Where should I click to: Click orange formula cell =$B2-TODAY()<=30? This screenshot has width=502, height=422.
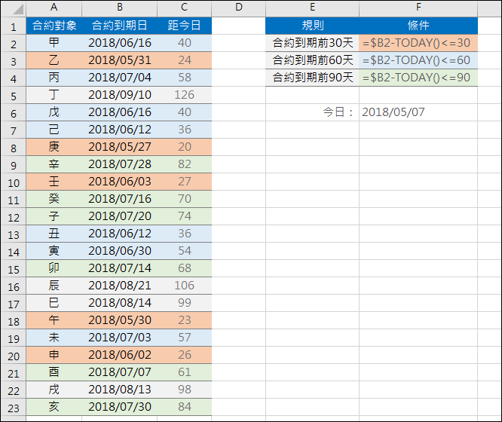(418, 43)
